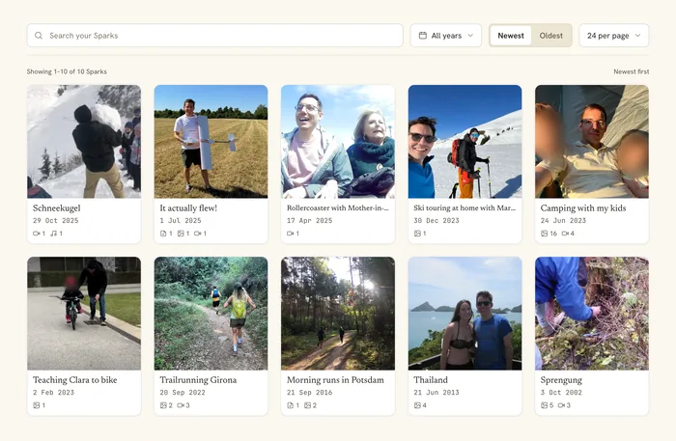The width and height of the screenshot is (676, 441).
Task: Click the Rollercoaster with Mother-in-... title
Action: tap(338, 208)
